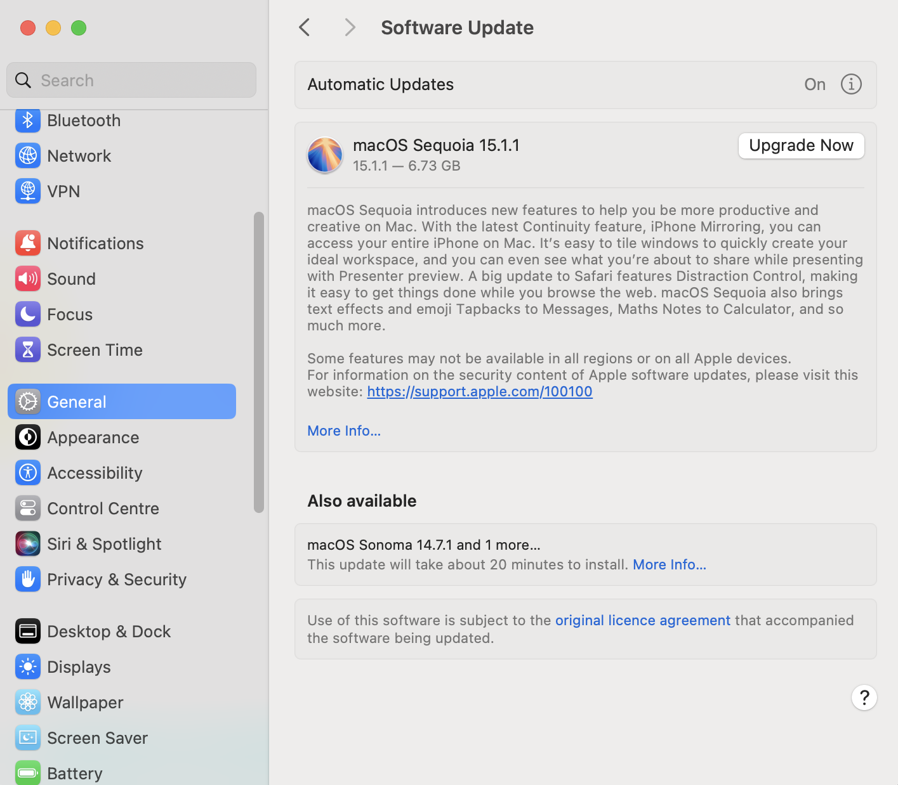Open the Wallpaper flower icon
The image size is (898, 785).
click(28, 703)
